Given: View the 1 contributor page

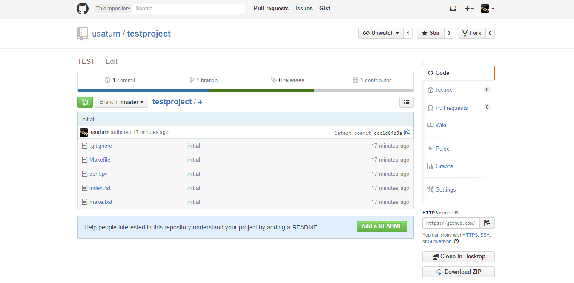Looking at the screenshot, I should (372, 80).
